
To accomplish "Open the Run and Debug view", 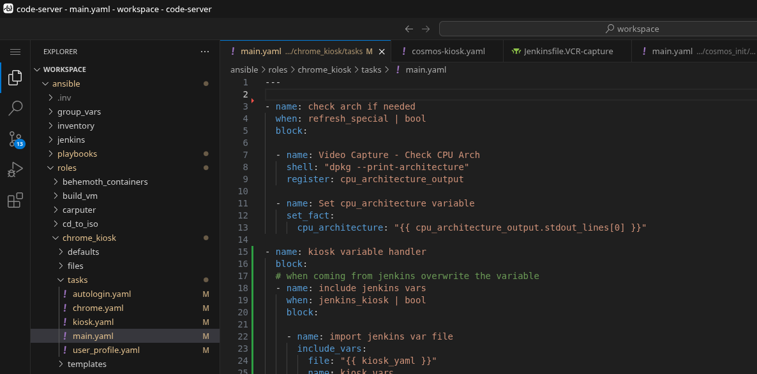I will pos(15,169).
